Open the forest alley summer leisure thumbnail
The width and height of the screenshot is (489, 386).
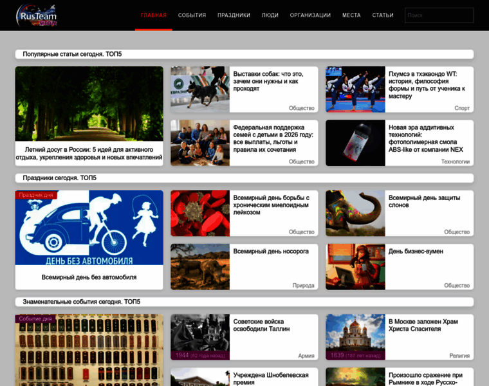pyautogui.click(x=89, y=104)
